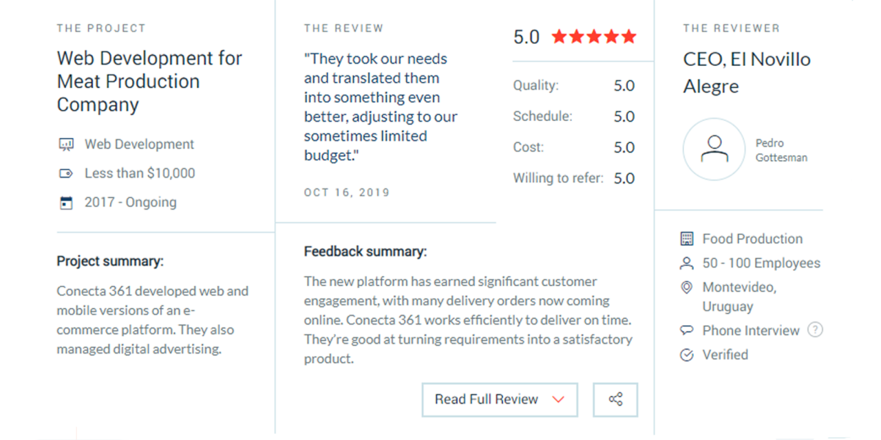The height and width of the screenshot is (440, 881).
Task: Click the Verified status text
Action: [725, 355]
